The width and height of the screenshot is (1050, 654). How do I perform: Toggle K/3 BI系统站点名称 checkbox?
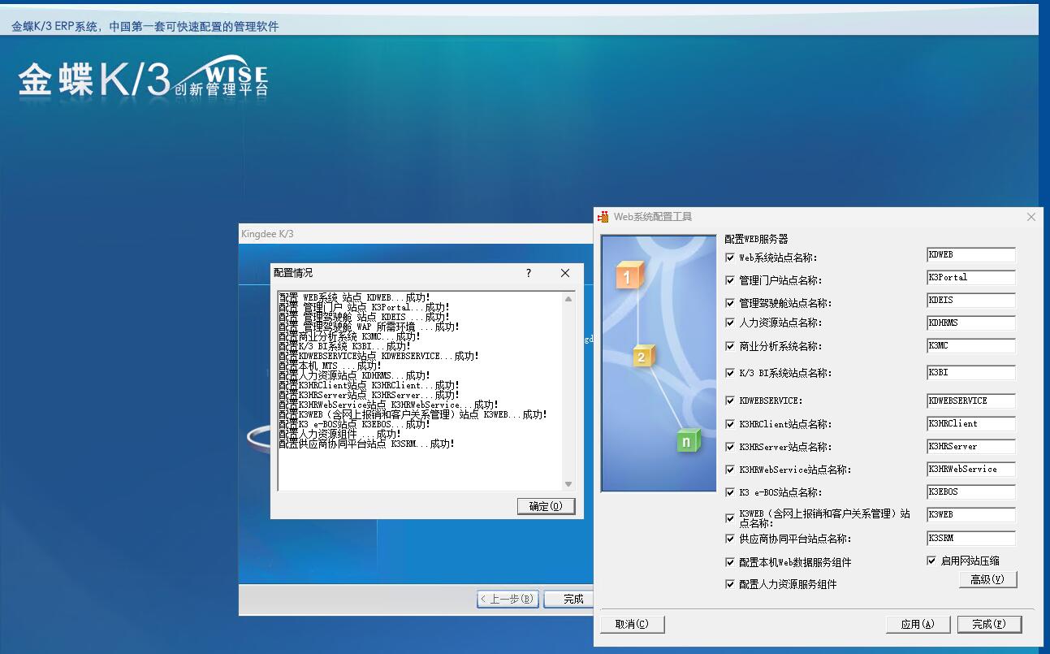tap(730, 373)
